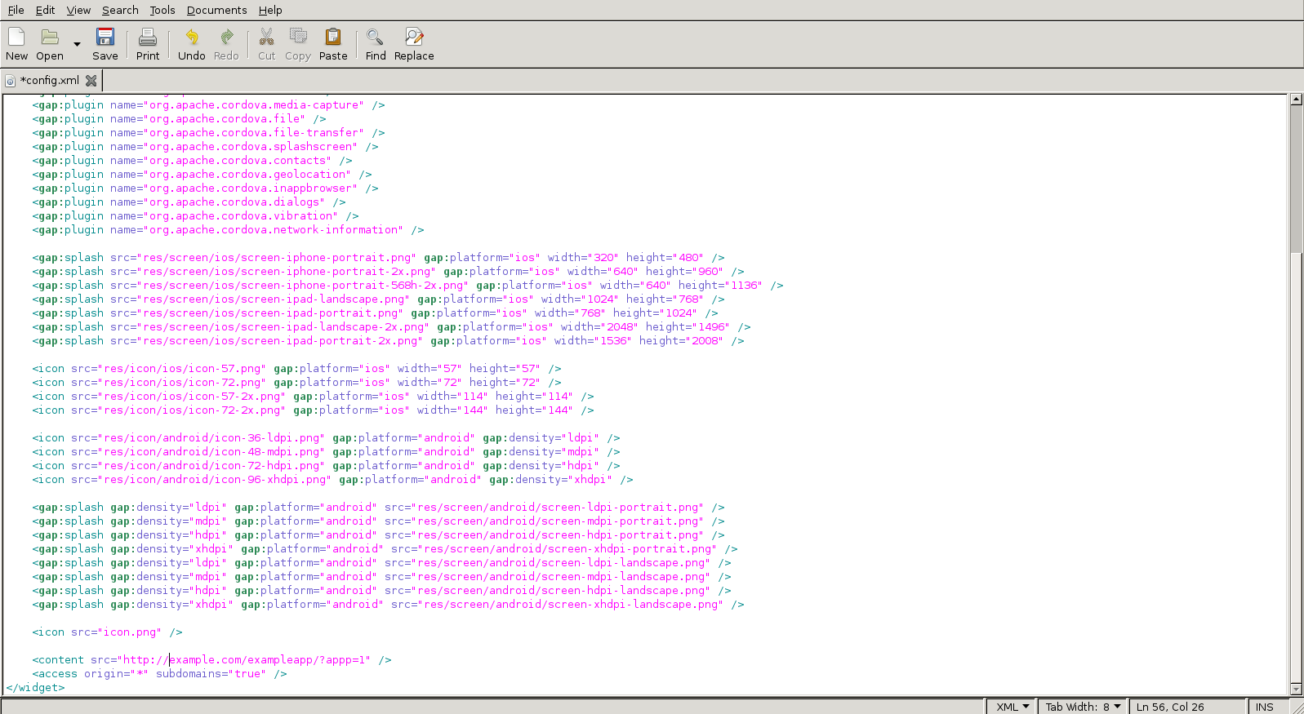Expand the recent files arrow beside Open
The image size is (1304, 714).
tap(77, 44)
